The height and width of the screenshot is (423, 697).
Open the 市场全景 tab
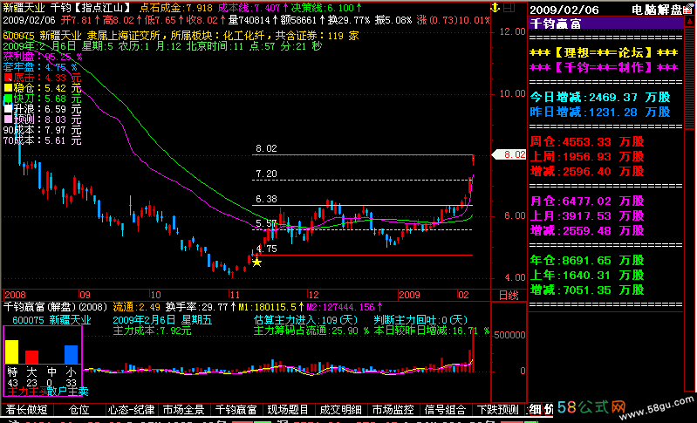[x=183, y=410]
